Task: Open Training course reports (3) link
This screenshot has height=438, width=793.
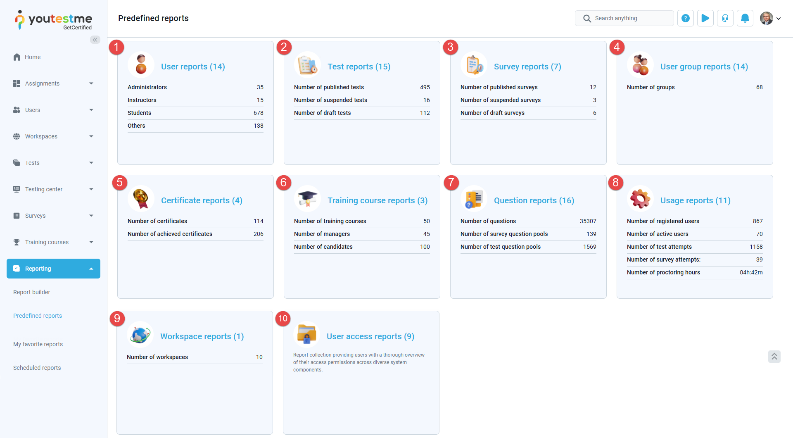Action: pos(378,200)
